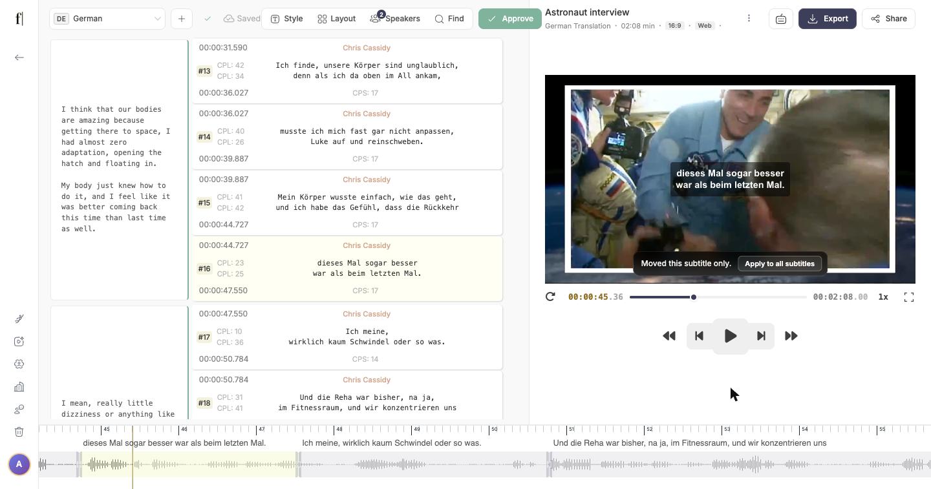
Task: Edit subtitle text 'dieses Mal sogar besser'
Action: pyautogui.click(x=367, y=268)
